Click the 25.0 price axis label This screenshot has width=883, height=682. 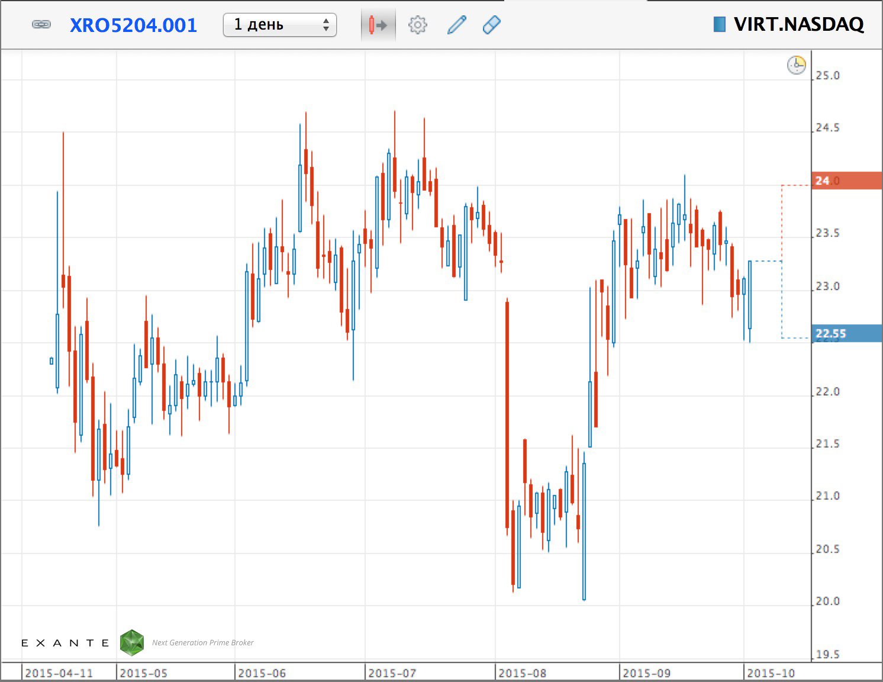[x=827, y=75]
